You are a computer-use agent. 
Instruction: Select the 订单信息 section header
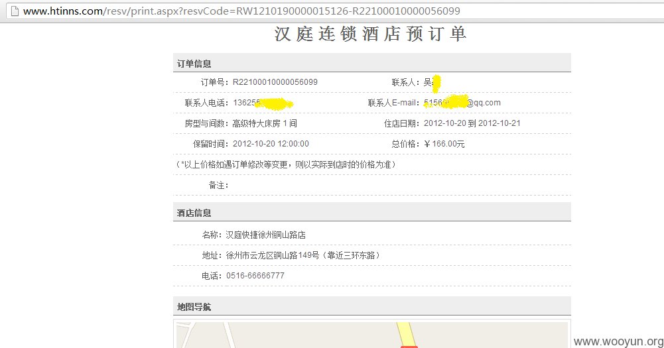click(x=372, y=63)
